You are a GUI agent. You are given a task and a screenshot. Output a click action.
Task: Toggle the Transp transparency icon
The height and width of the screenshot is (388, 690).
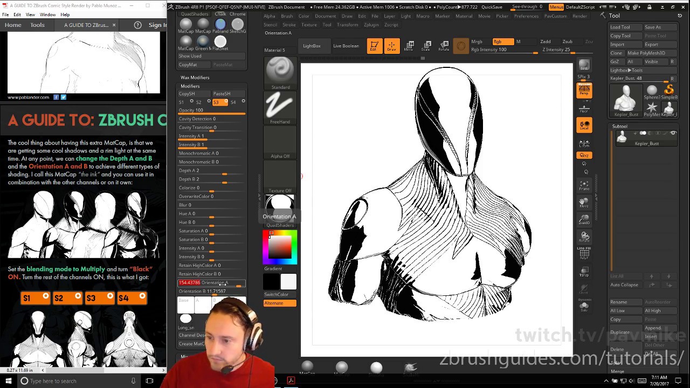pyautogui.click(x=584, y=271)
